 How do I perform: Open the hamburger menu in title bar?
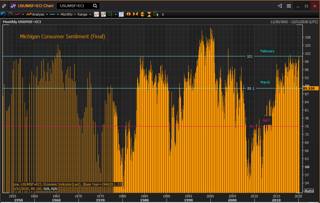coord(289,6)
